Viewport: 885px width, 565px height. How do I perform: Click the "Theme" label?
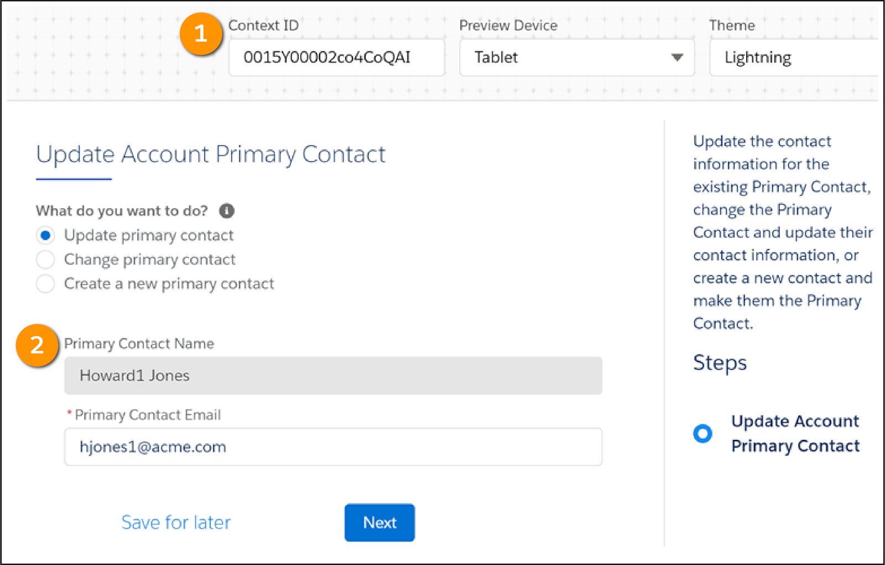coord(732,25)
